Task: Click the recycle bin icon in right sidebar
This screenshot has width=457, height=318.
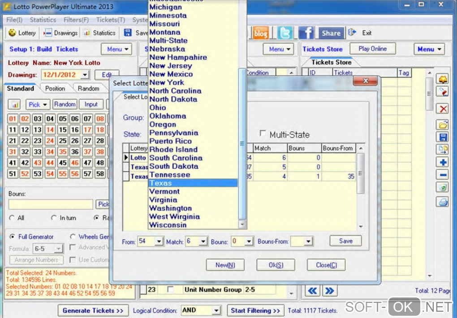Action: 443,187
